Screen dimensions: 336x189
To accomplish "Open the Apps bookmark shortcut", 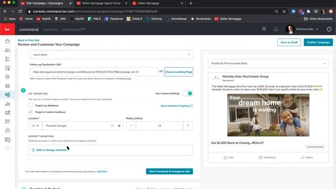I will click(x=9, y=19).
